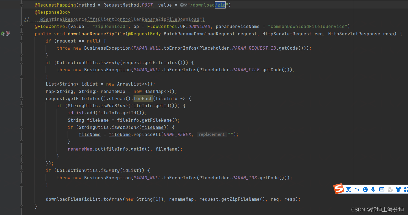Image resolution: width=408 pixels, height=215 pixels.
Task: Click the italic DOWNLOAD enum value
Action: pyautogui.click(x=199, y=27)
